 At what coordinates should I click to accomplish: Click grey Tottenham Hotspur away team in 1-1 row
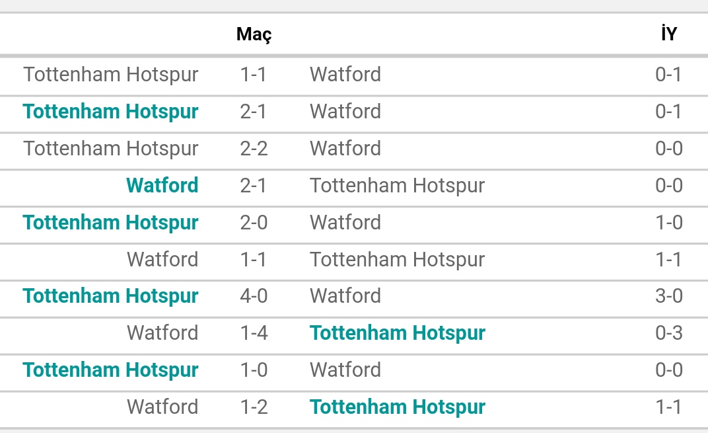(x=398, y=260)
